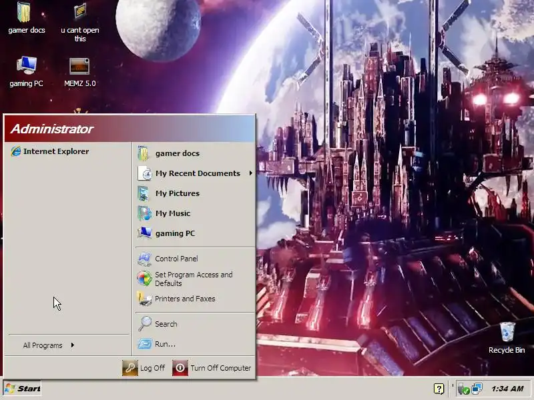Click the Log Off key icon
The width and height of the screenshot is (534, 400).
point(130,368)
